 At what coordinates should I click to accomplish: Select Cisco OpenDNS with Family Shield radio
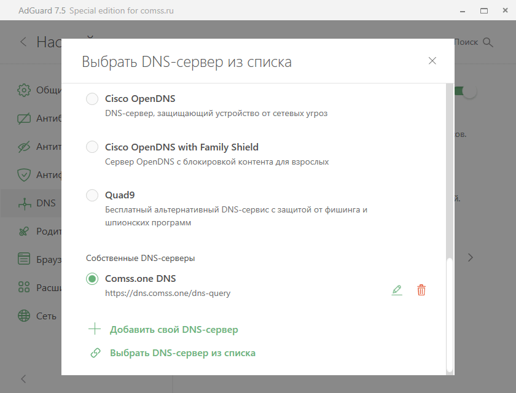click(x=92, y=147)
